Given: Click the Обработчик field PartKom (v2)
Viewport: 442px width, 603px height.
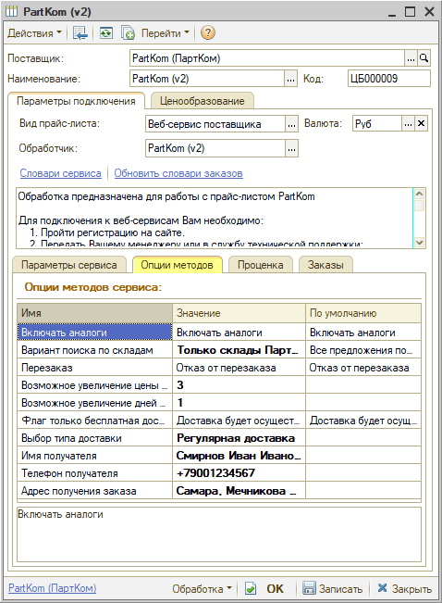Looking at the screenshot, I should click(215, 148).
